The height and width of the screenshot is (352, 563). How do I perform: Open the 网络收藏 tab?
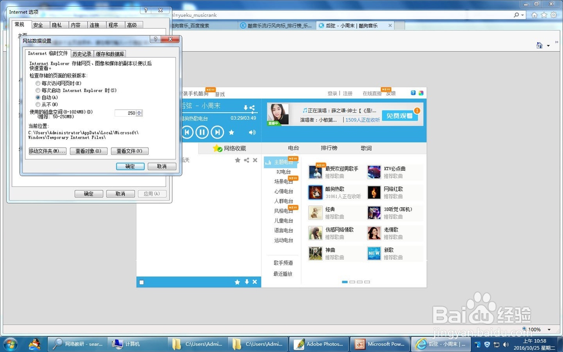click(230, 148)
